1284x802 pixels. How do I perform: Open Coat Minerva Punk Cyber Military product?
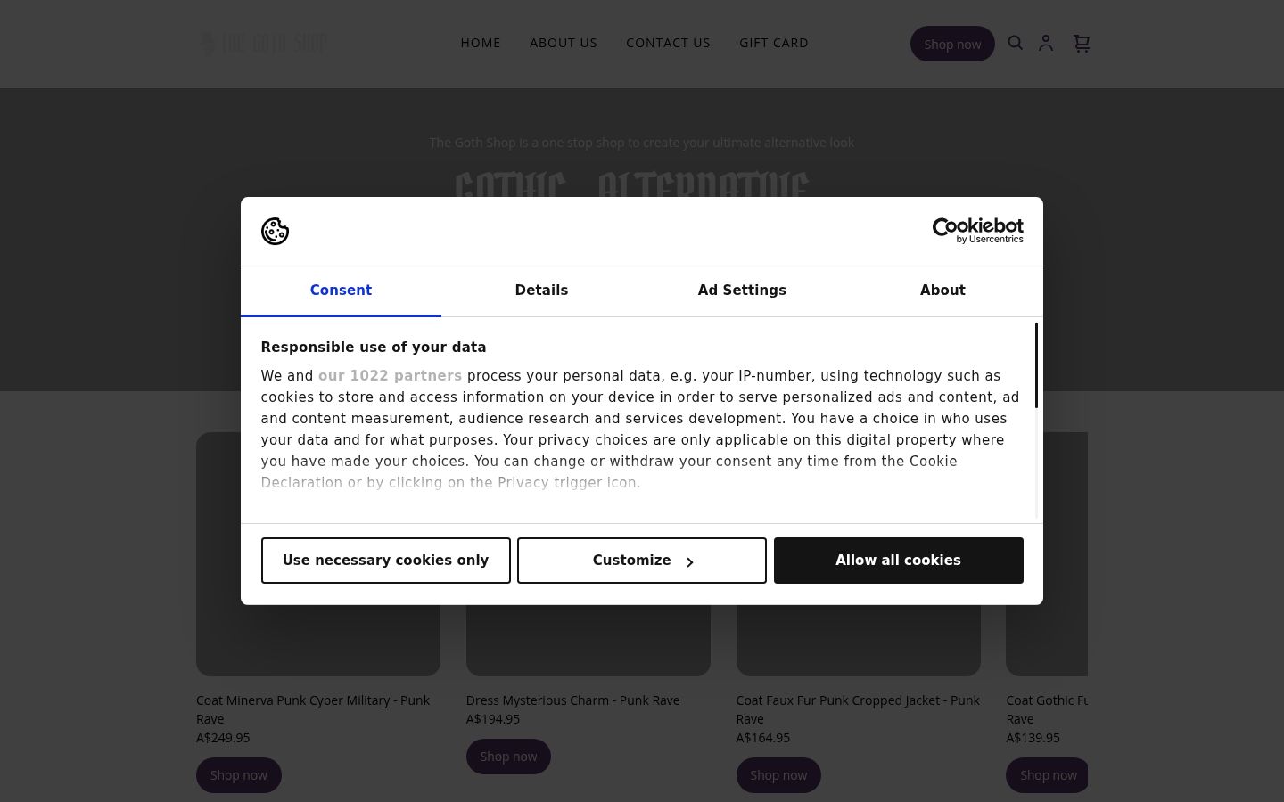313,709
